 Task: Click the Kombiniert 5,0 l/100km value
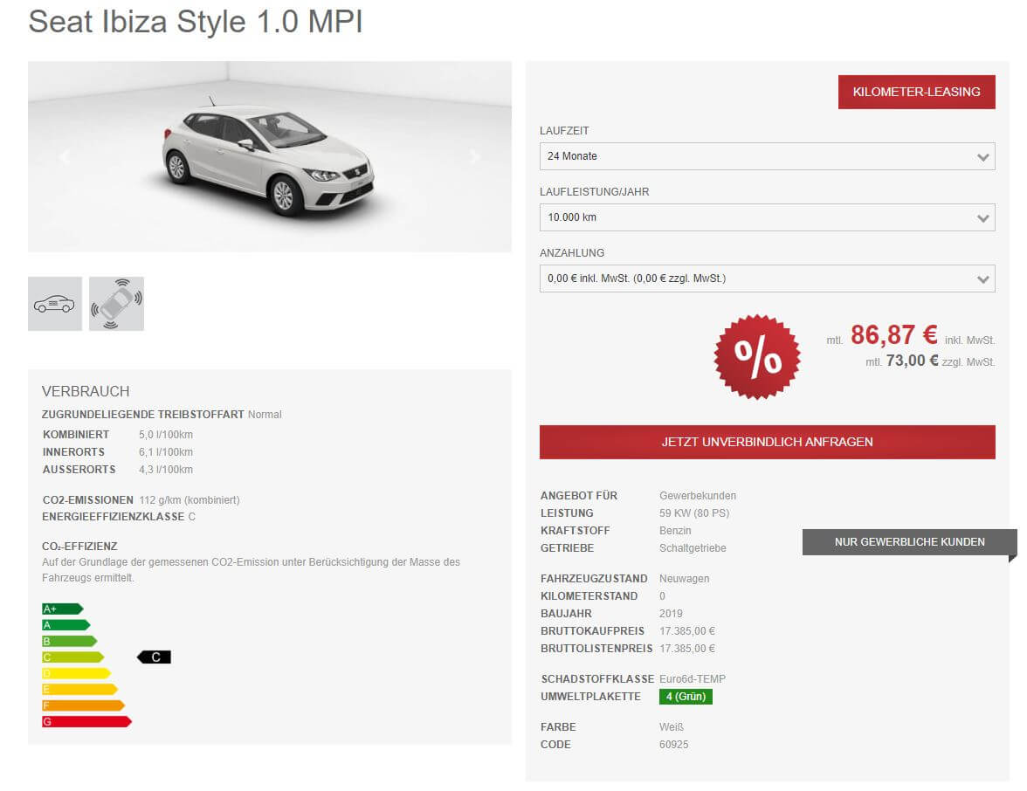click(166, 435)
